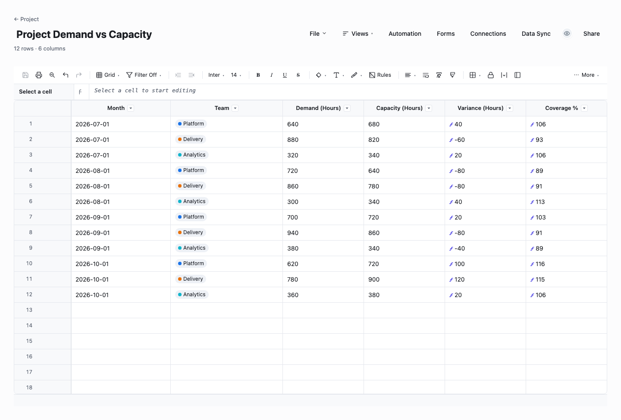Open the More toolbar options
This screenshot has height=420, width=621.
[586, 75]
